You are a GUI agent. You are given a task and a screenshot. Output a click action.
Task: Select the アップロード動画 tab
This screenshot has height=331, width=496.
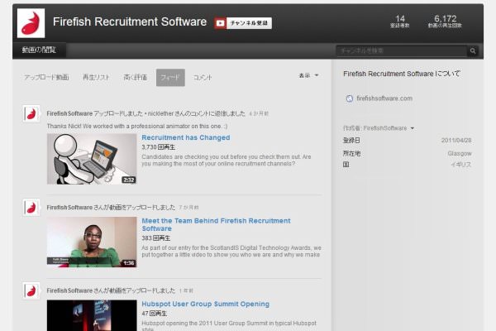tap(46, 77)
